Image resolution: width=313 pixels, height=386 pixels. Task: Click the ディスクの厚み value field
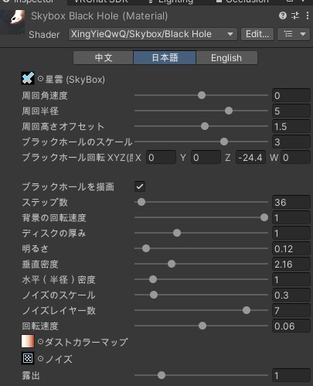291,233
